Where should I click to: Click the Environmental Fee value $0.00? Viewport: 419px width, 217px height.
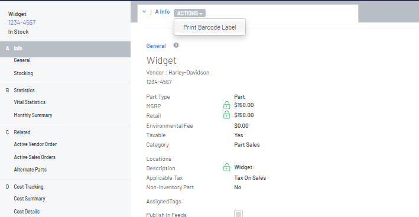point(241,125)
